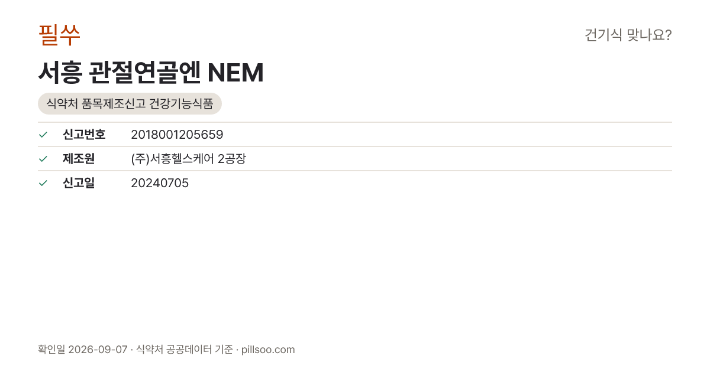The width and height of the screenshot is (710, 372).
Task: Click the checkmark icon beside 신고번호
Action: (43, 135)
